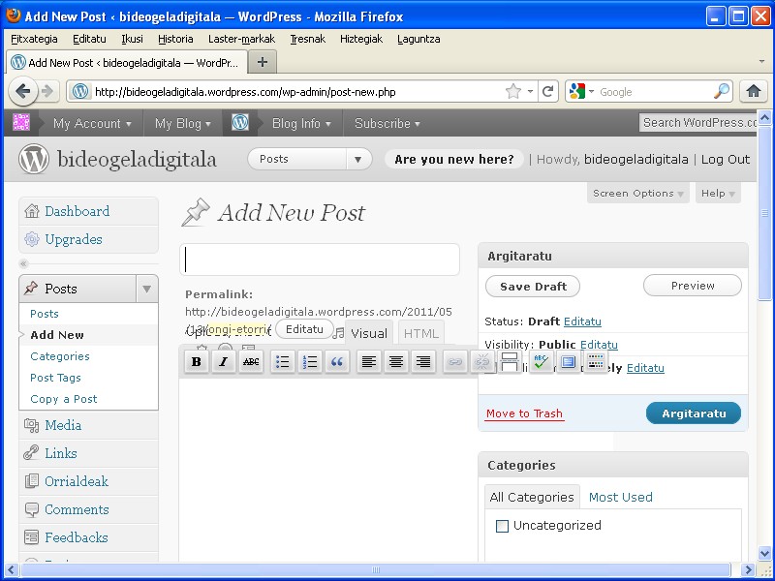Click the add audio music note icon
The height and width of the screenshot is (581, 775).
click(338, 333)
